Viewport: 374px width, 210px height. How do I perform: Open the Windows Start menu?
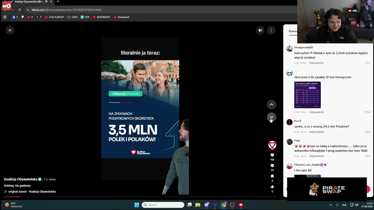137,205
